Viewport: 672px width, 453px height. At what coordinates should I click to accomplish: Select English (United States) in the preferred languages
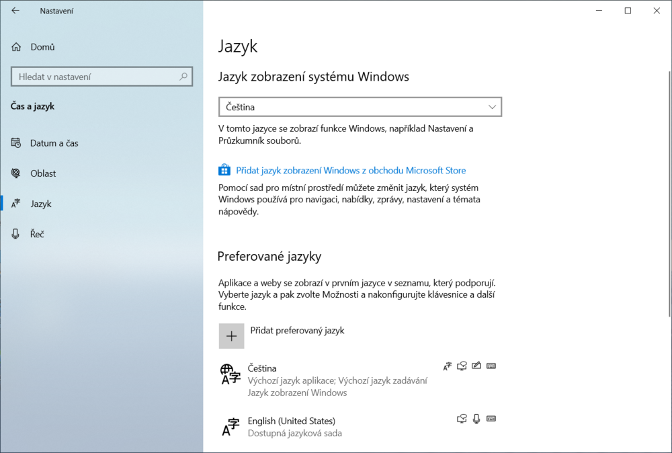[x=291, y=421]
